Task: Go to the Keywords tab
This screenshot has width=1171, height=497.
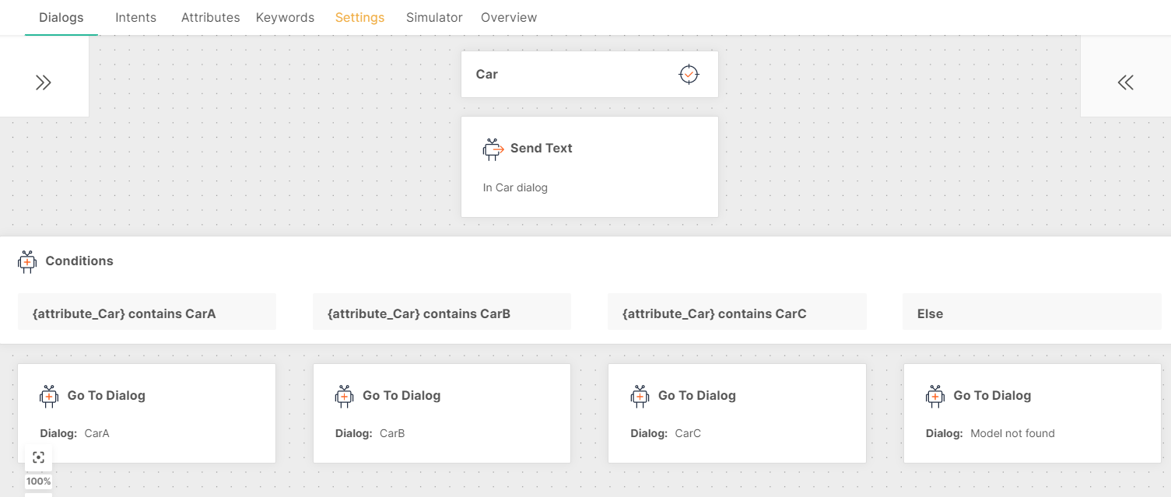Action: (285, 17)
